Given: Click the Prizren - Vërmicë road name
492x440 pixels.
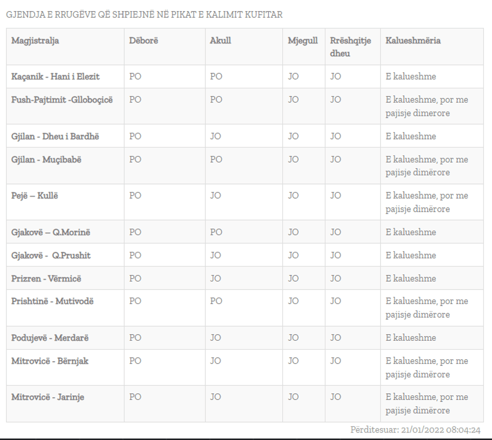Looking at the screenshot, I should coord(46,278).
